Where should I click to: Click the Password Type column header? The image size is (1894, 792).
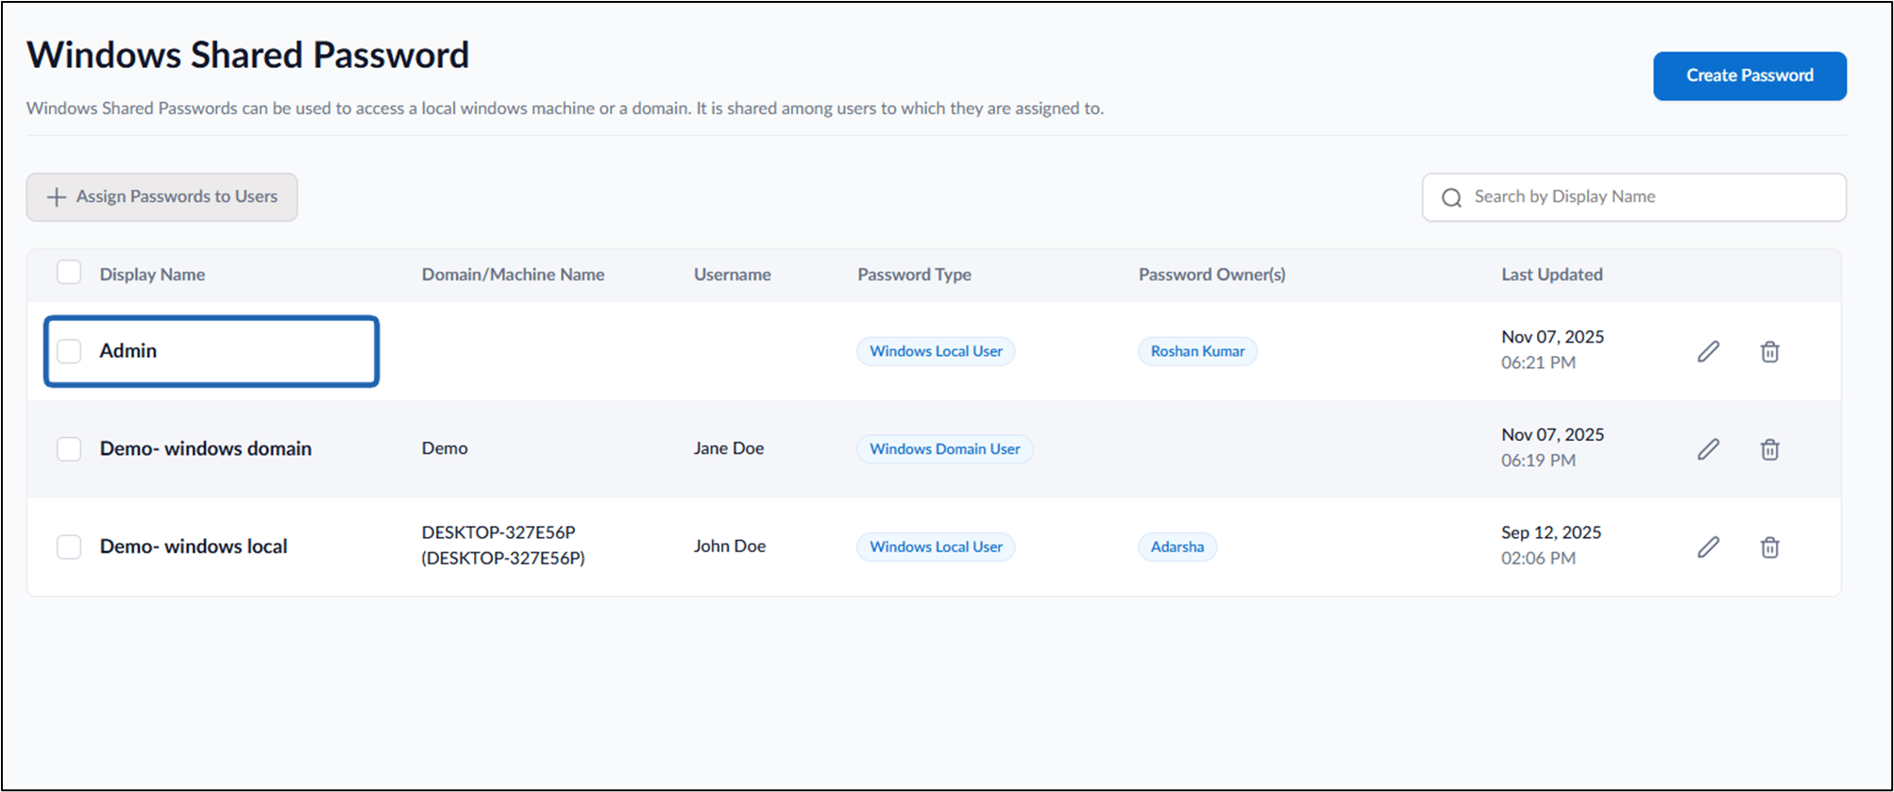(914, 275)
